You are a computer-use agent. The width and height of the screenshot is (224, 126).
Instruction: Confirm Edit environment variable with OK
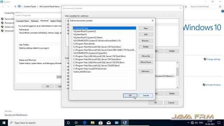coord(130,96)
